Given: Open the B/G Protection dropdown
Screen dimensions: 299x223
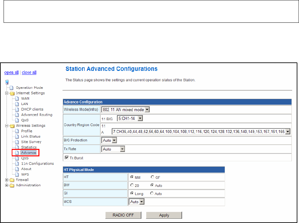Looking at the screenshot, I should point(109,140).
